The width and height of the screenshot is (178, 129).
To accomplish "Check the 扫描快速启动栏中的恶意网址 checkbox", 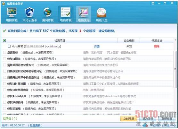I will tap(5, 71).
